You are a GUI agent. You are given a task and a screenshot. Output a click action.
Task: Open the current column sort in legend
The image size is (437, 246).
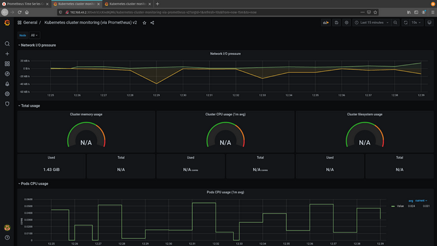tap(421, 201)
